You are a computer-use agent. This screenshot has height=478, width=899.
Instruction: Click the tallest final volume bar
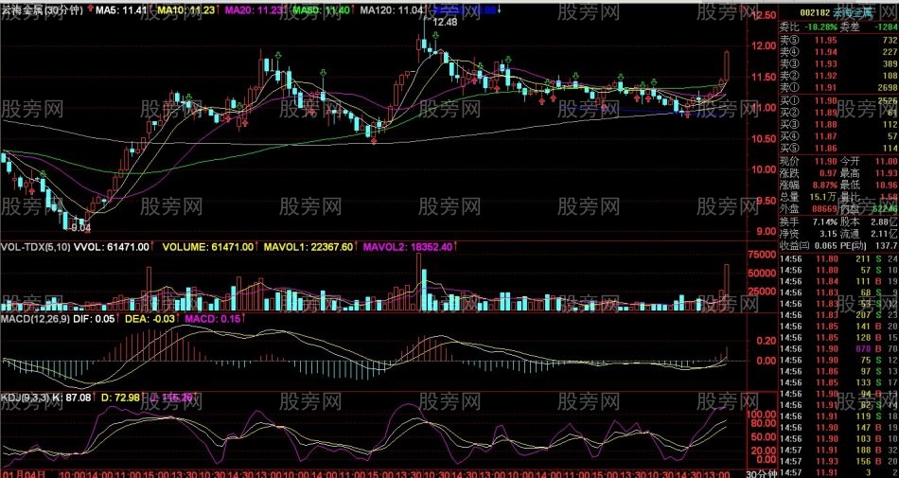[727, 288]
